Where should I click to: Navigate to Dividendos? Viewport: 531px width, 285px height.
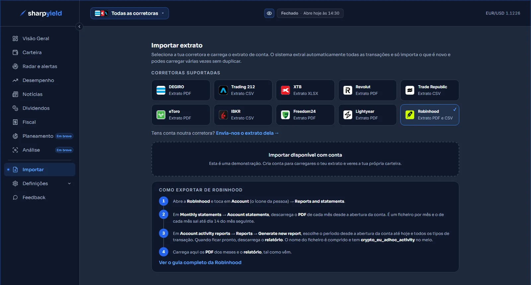pos(39,108)
